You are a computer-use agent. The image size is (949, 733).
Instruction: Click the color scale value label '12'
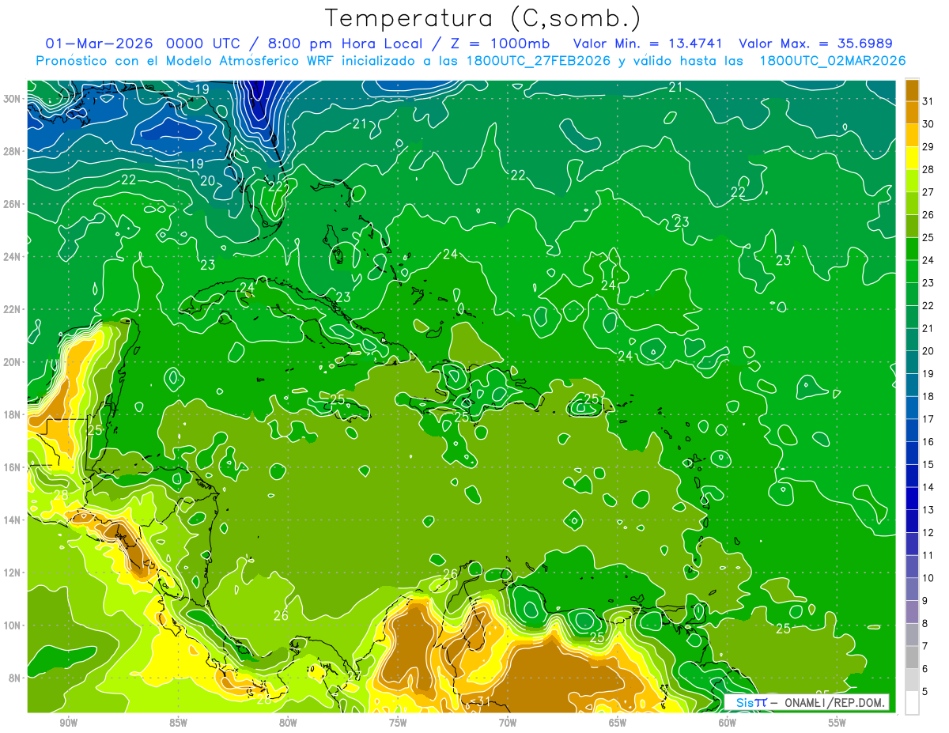[928, 532]
